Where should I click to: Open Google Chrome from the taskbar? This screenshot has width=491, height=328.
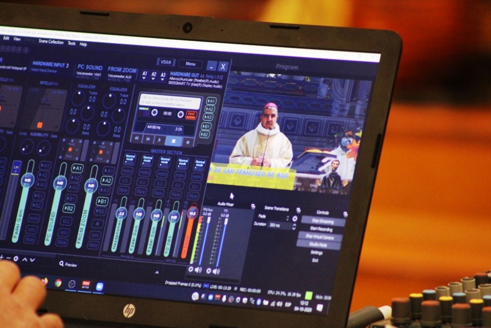[x=58, y=283]
